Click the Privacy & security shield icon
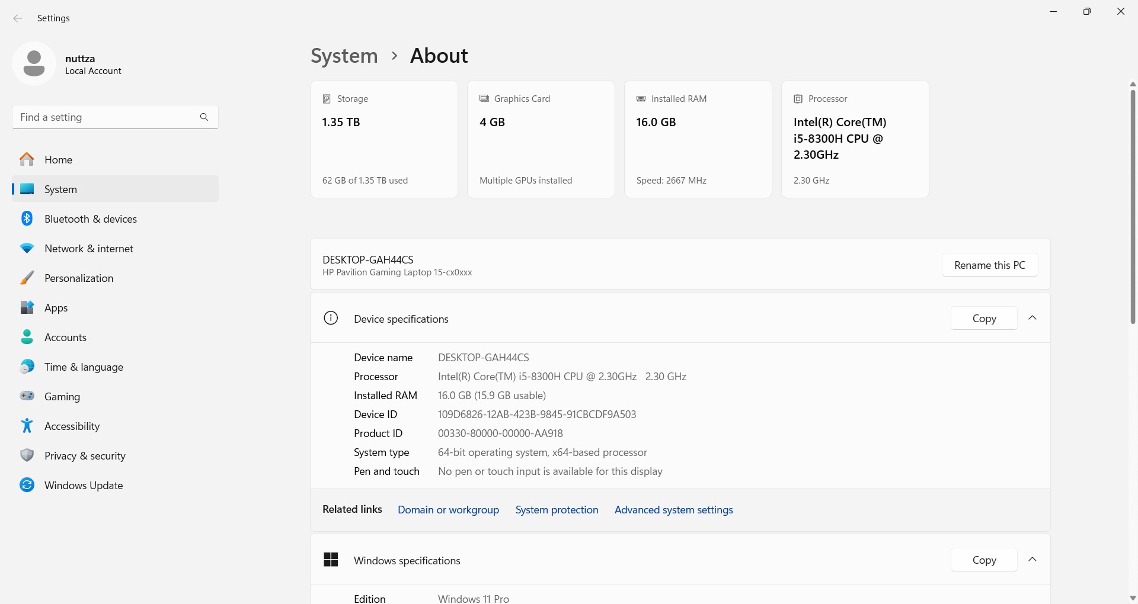This screenshot has height=604, width=1138. (27, 455)
